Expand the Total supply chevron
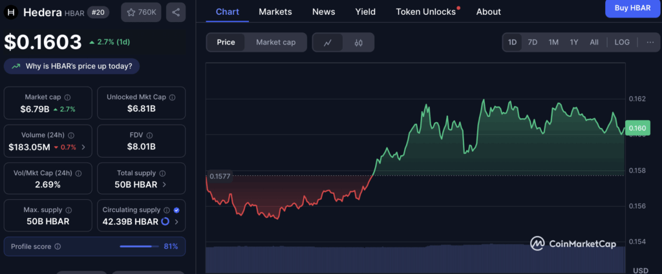Image resolution: width=662 pixels, height=274 pixels. coord(164,184)
